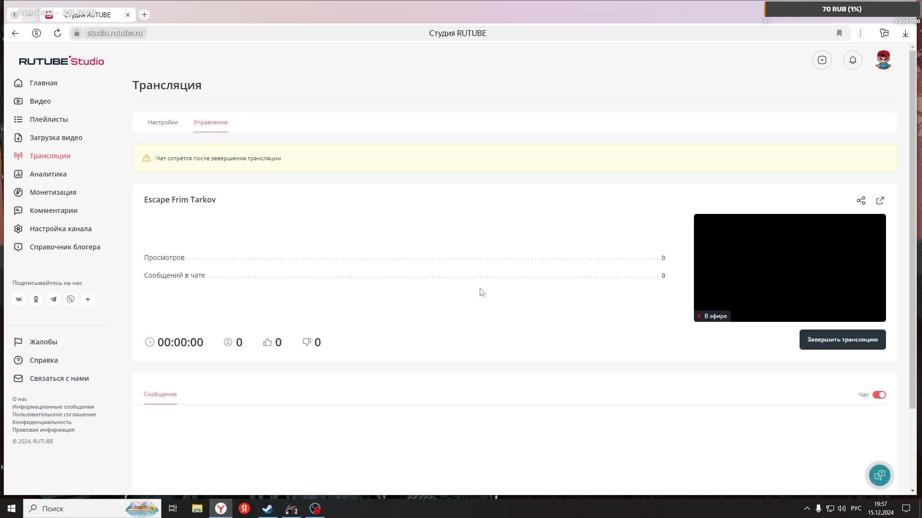Toggle the Чат switch off
Viewport: 922px width, 518px height.
click(x=879, y=395)
